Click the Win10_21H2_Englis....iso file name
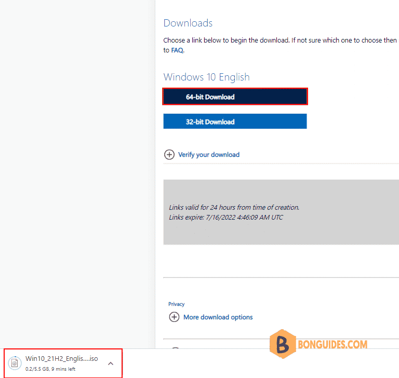The width and height of the screenshot is (399, 378). pos(62,358)
